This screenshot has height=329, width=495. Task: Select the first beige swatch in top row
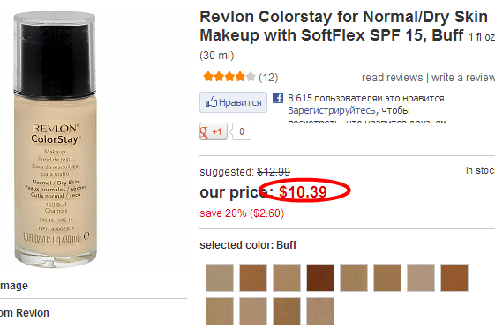click(220, 278)
